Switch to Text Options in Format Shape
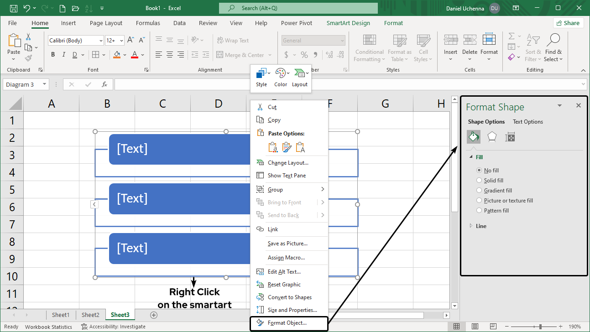Image resolution: width=590 pixels, height=332 pixels. (x=527, y=122)
